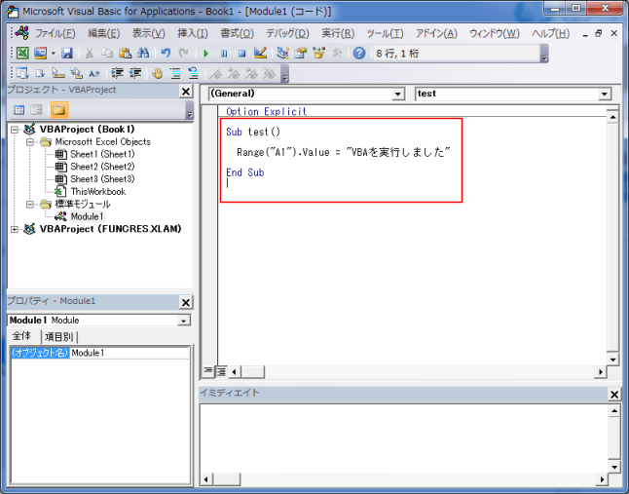
Task: Open Help with the blue question mark icon
Action: (359, 53)
